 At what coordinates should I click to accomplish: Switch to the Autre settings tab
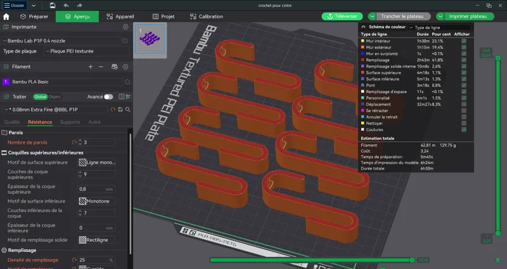(94, 122)
